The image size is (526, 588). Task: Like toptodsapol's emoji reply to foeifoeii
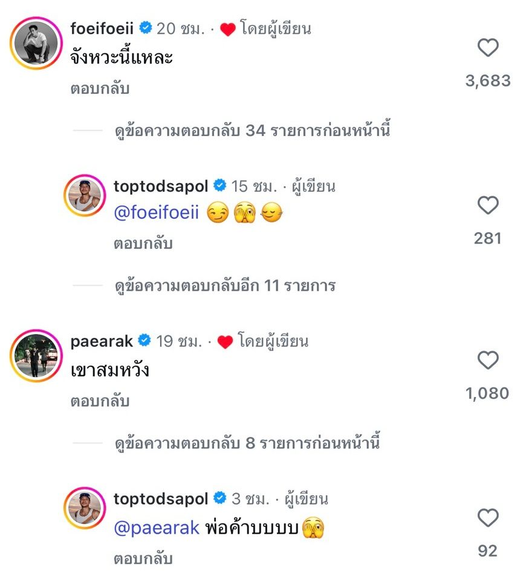[x=487, y=205]
